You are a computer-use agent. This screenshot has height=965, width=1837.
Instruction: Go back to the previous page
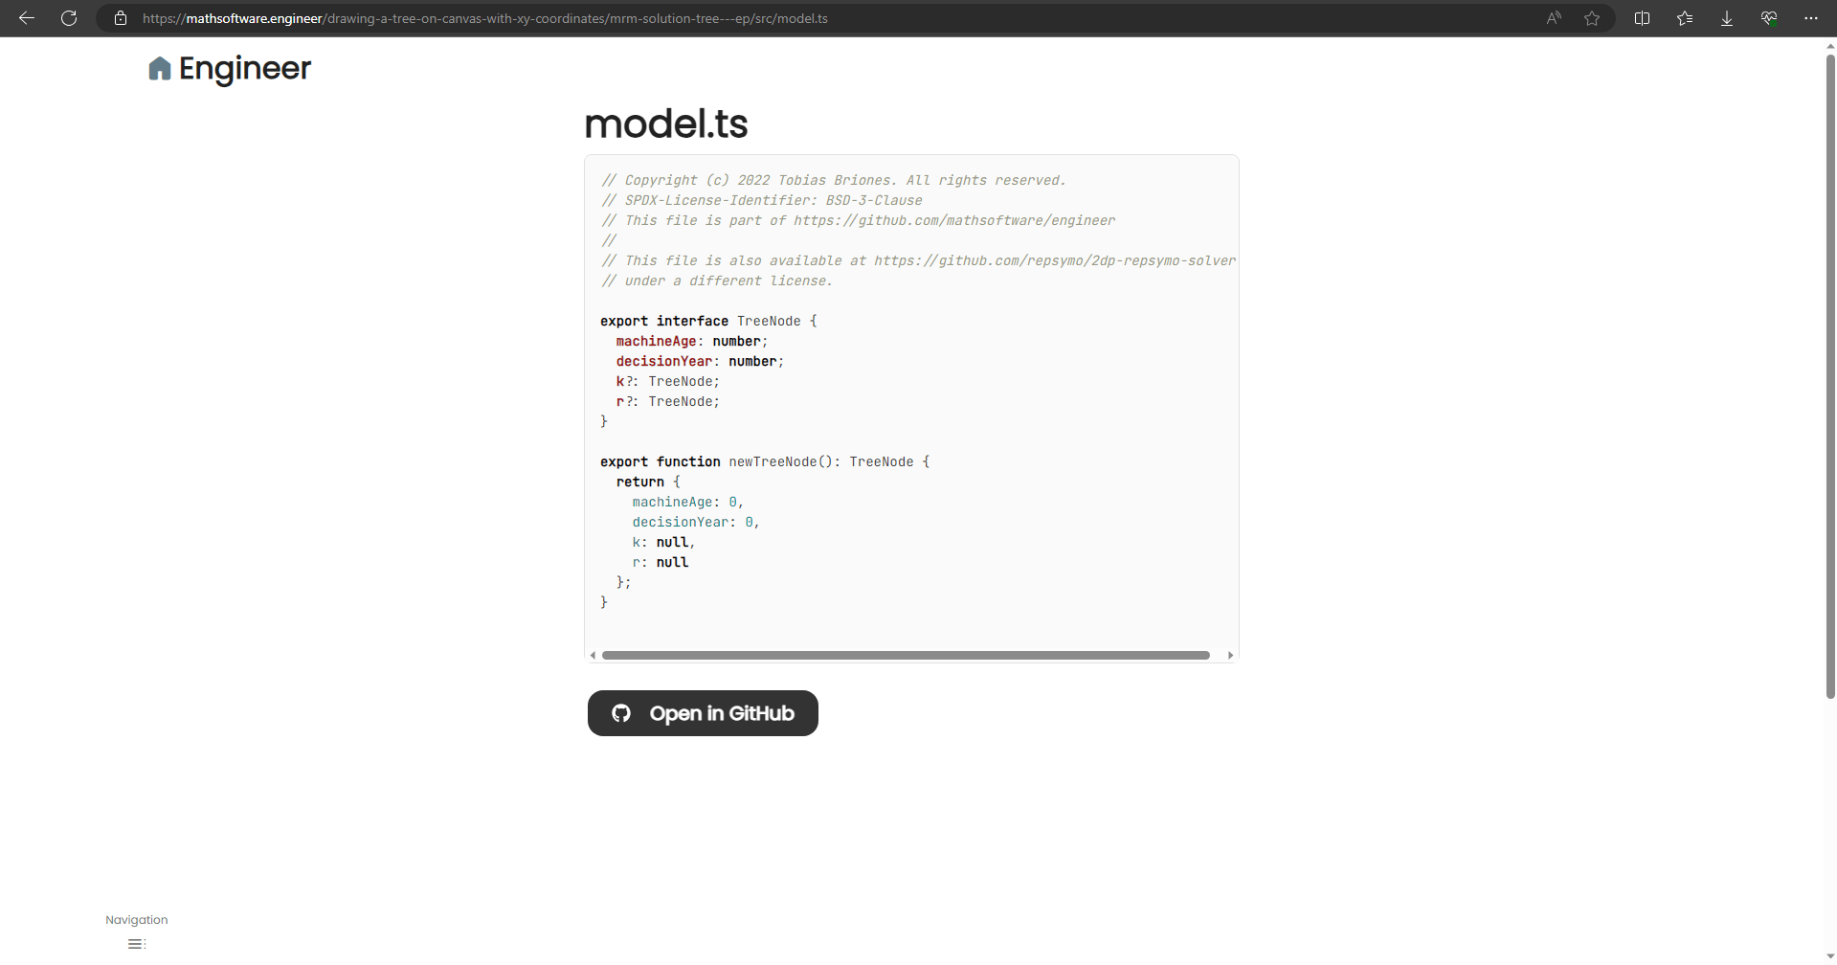tap(27, 18)
